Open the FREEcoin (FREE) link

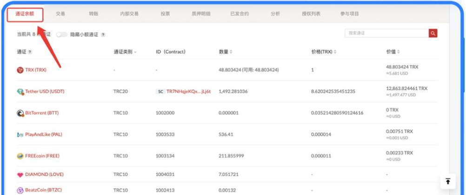tap(42, 156)
